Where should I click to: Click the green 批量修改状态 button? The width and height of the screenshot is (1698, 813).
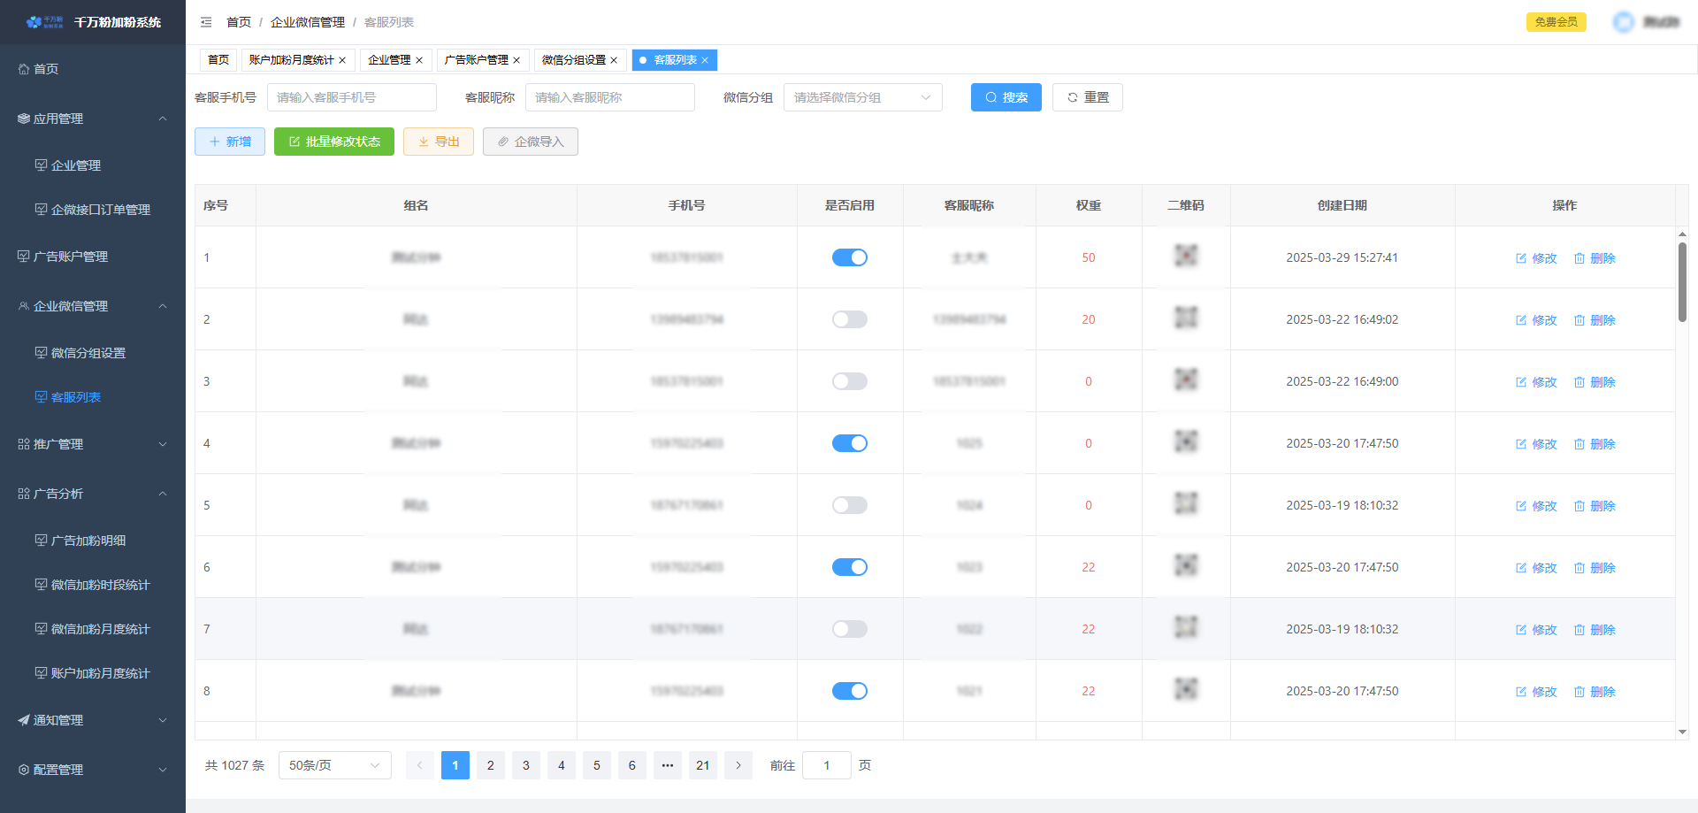[333, 142]
